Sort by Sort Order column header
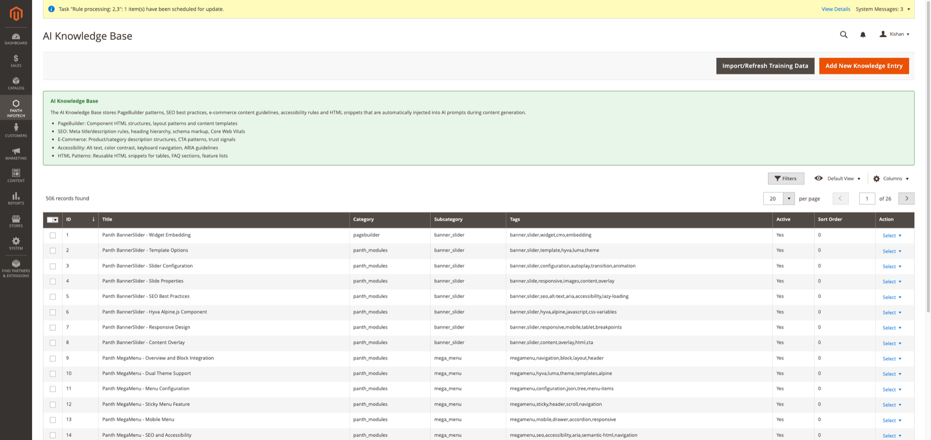The height and width of the screenshot is (440, 931). click(845, 219)
